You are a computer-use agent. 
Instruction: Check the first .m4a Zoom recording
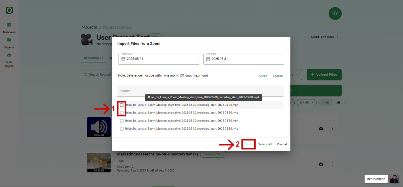pos(122,113)
